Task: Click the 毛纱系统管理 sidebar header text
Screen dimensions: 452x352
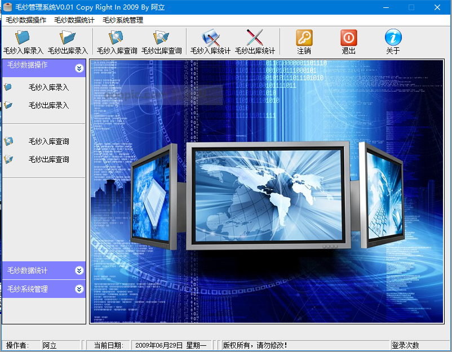Action: 28,289
